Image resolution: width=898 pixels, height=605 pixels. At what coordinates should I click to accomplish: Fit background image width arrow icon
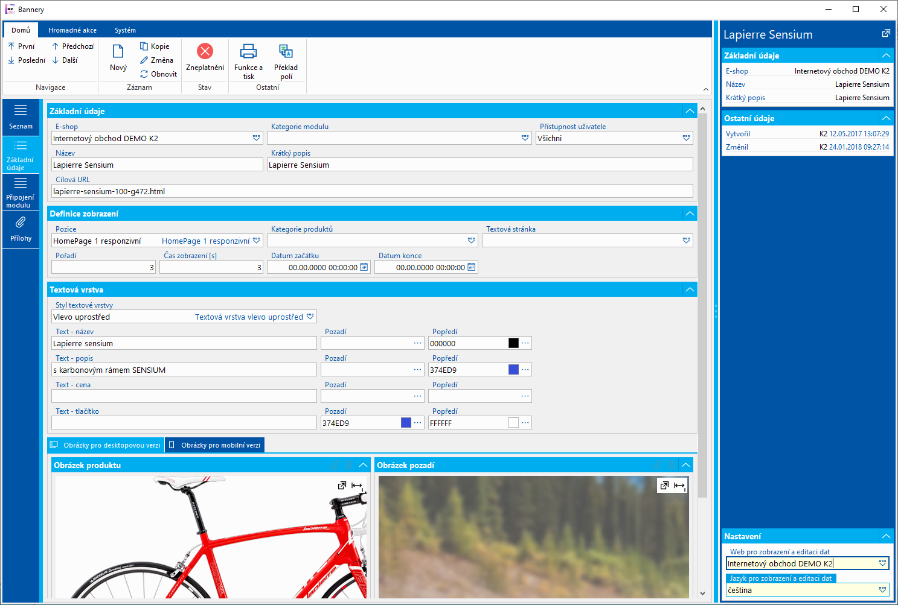[679, 486]
